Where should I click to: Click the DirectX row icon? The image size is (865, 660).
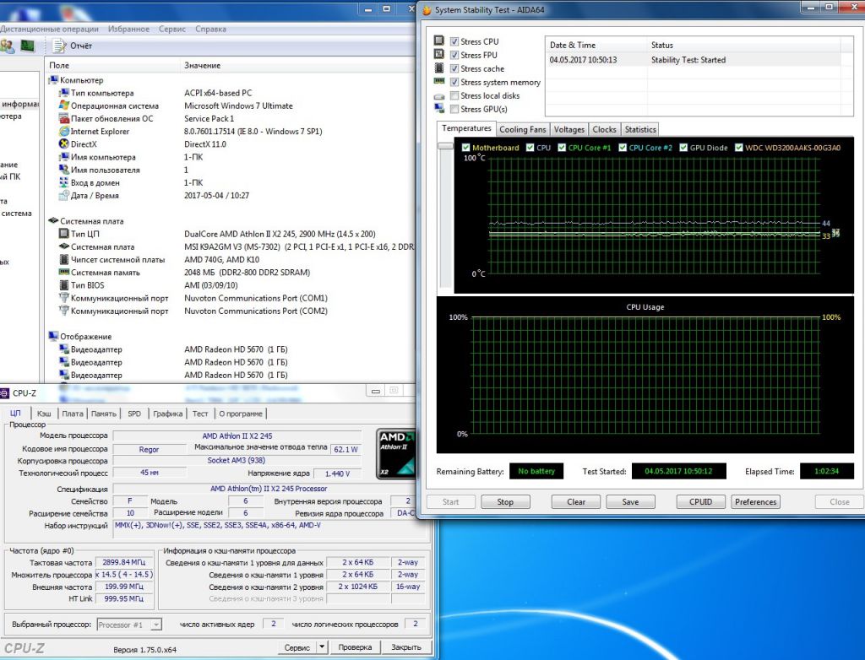[x=64, y=144]
